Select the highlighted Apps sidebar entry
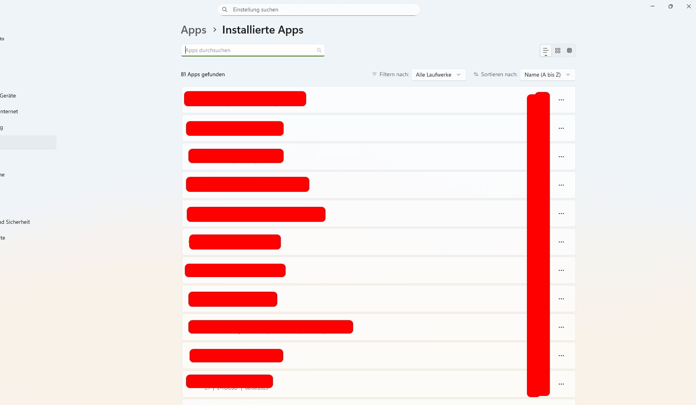The height and width of the screenshot is (405, 696). [x=28, y=142]
